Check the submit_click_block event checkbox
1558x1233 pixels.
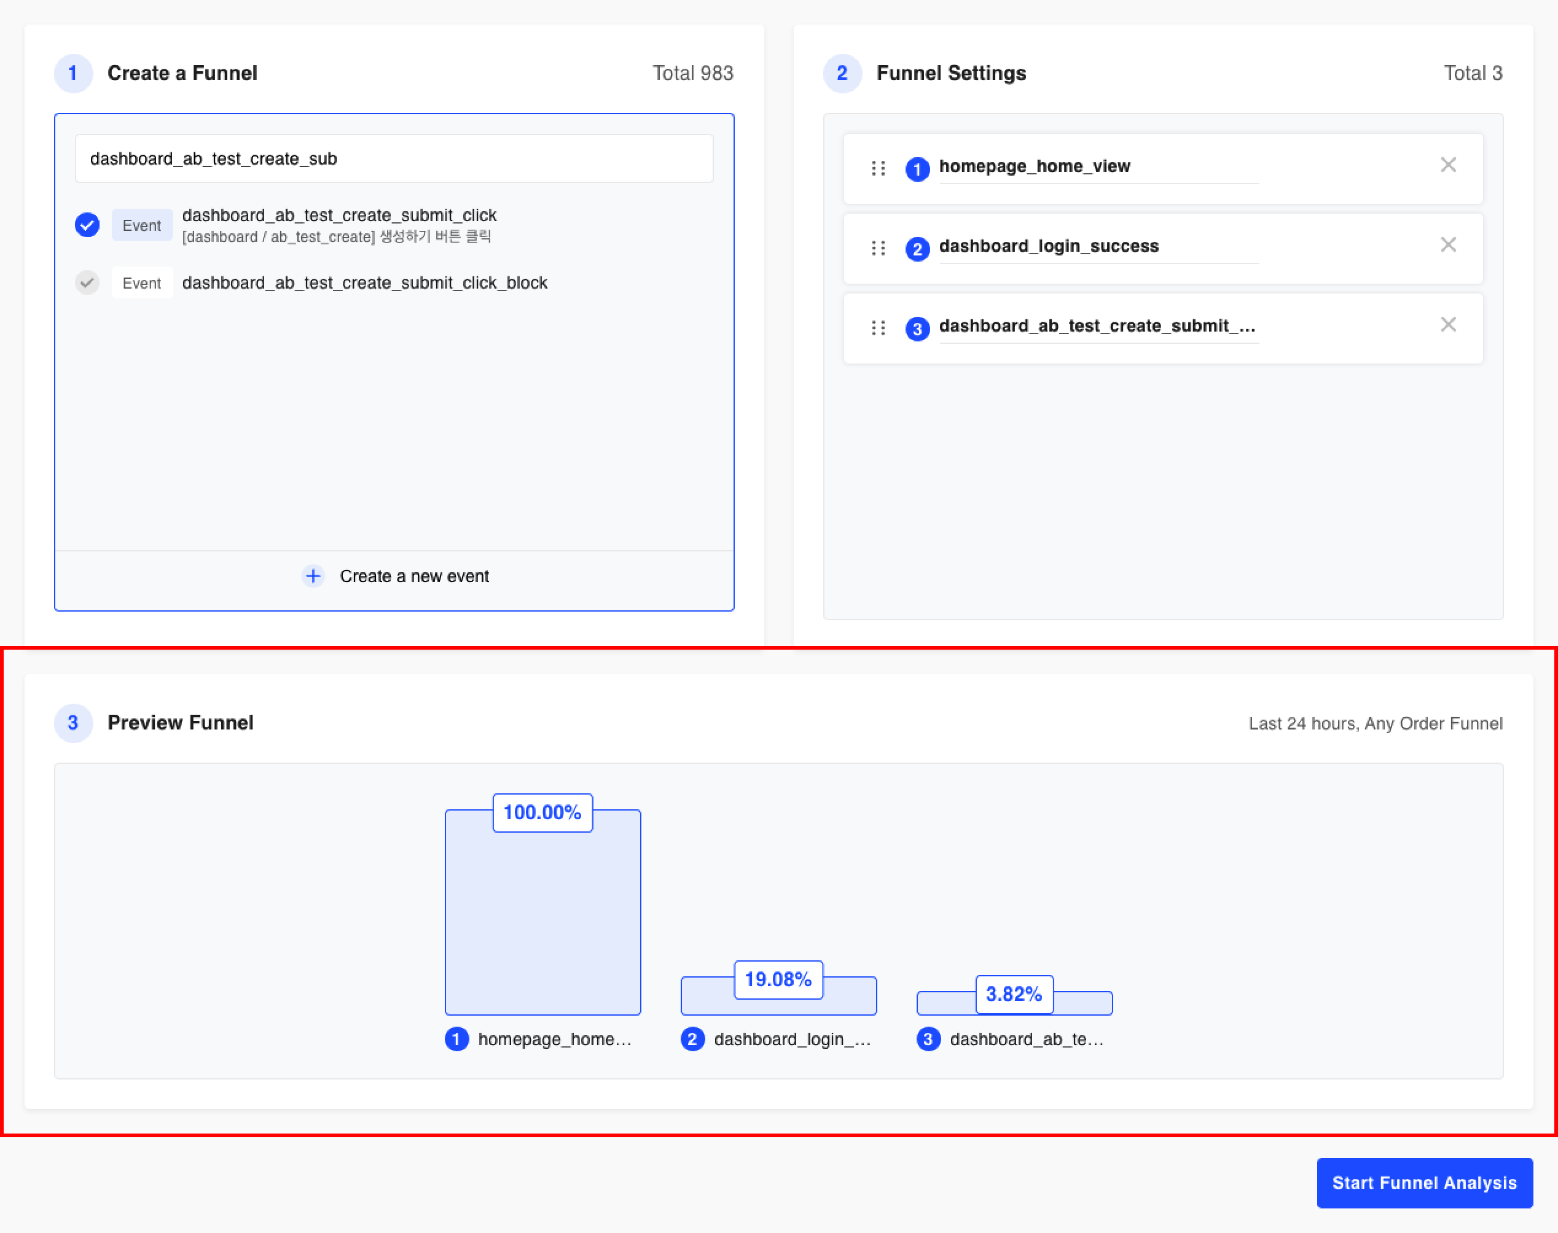click(x=87, y=282)
